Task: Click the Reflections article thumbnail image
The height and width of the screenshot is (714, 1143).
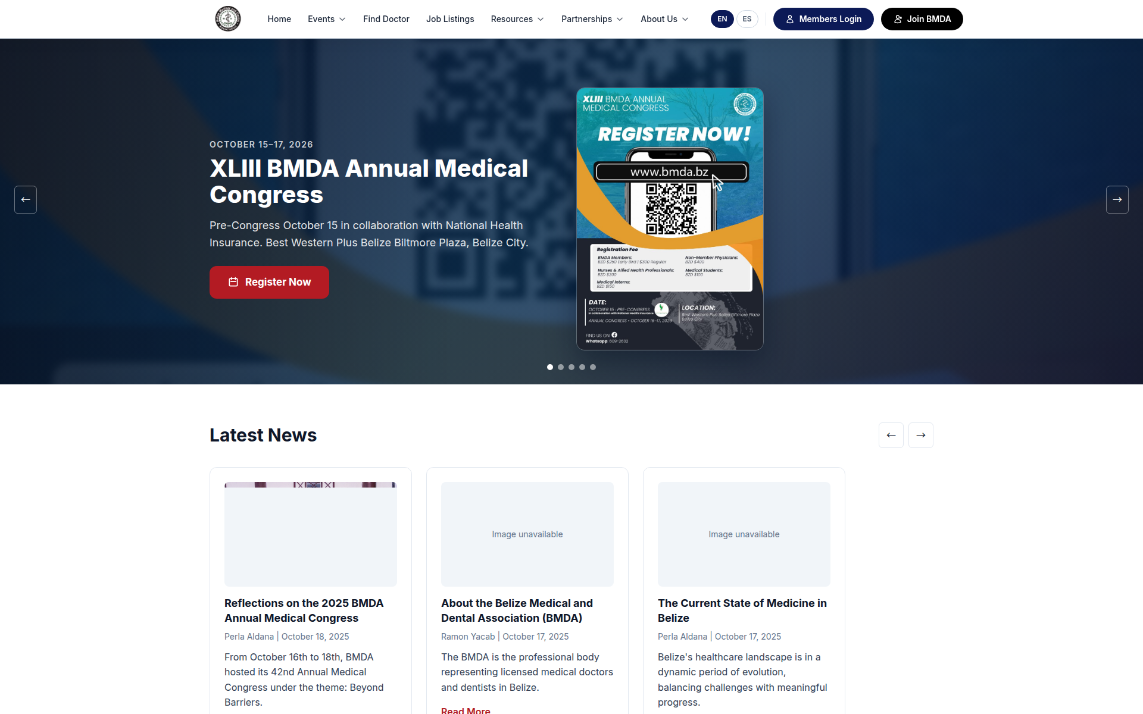Action: (311, 534)
